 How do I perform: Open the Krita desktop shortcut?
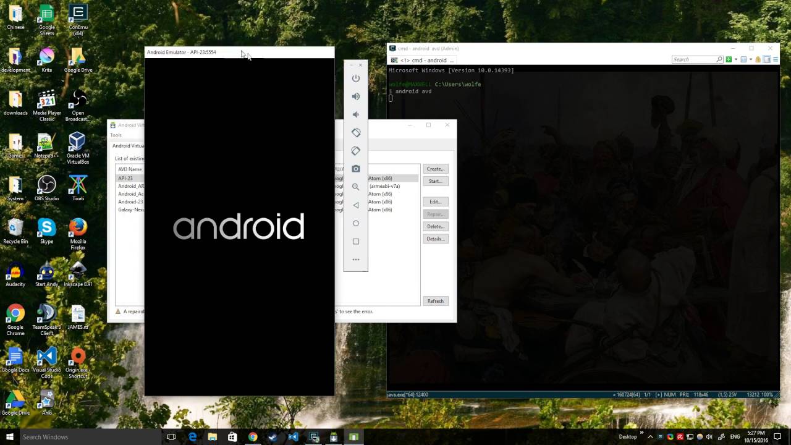tap(46, 59)
